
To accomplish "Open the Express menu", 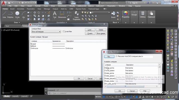I will (138, 6).
